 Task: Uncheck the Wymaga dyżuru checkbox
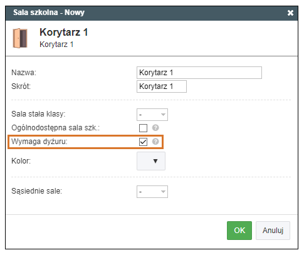pyautogui.click(x=143, y=142)
